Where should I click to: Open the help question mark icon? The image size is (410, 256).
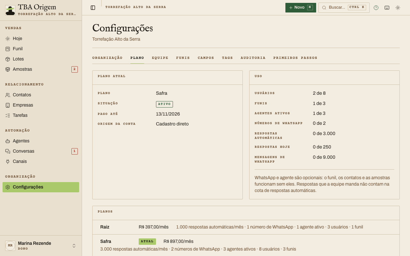376,8
